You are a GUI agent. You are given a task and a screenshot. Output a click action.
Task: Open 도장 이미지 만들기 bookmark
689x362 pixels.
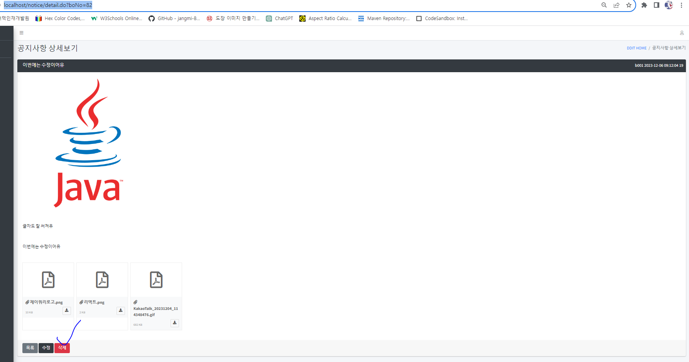pos(233,19)
